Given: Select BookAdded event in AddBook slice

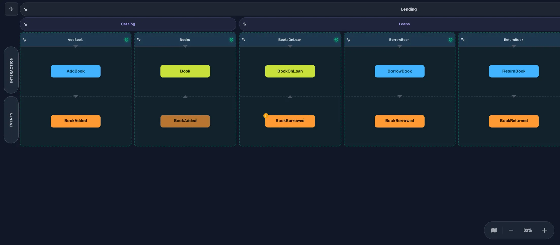Looking at the screenshot, I should 76,121.
